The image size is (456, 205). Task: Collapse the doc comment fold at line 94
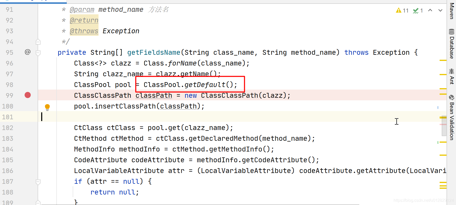pos(38,42)
